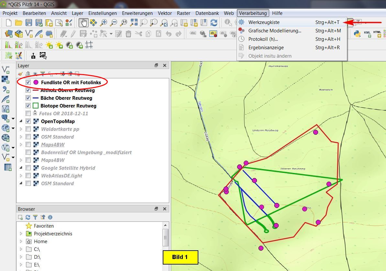Screen dimensions: 386x271
Task: Click the Zoom In magnifier tool
Action: point(104,22)
